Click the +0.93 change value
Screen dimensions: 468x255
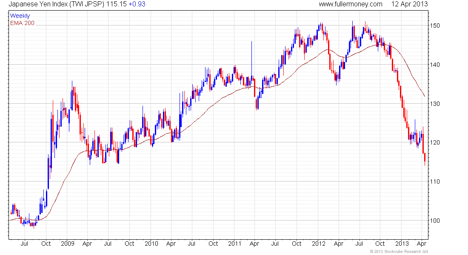(x=137, y=4)
